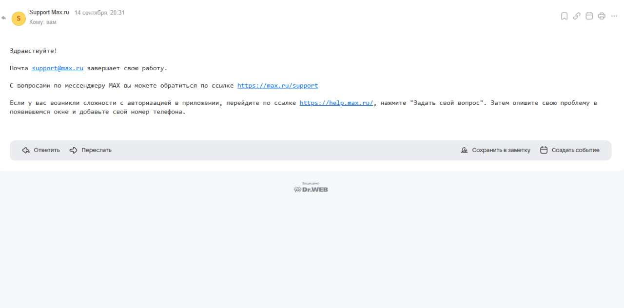The width and height of the screenshot is (624, 308).
Task: Click the sender name Support Max.ru
Action: 49,13
